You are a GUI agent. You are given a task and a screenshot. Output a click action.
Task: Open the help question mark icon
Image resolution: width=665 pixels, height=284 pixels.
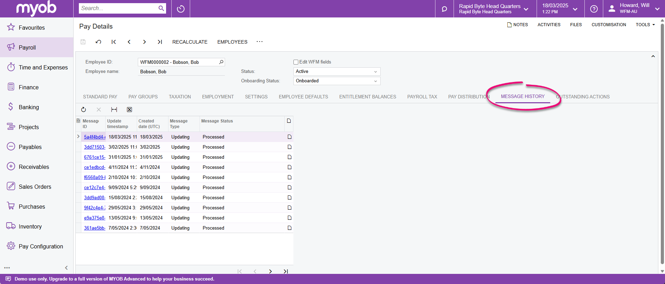[593, 9]
